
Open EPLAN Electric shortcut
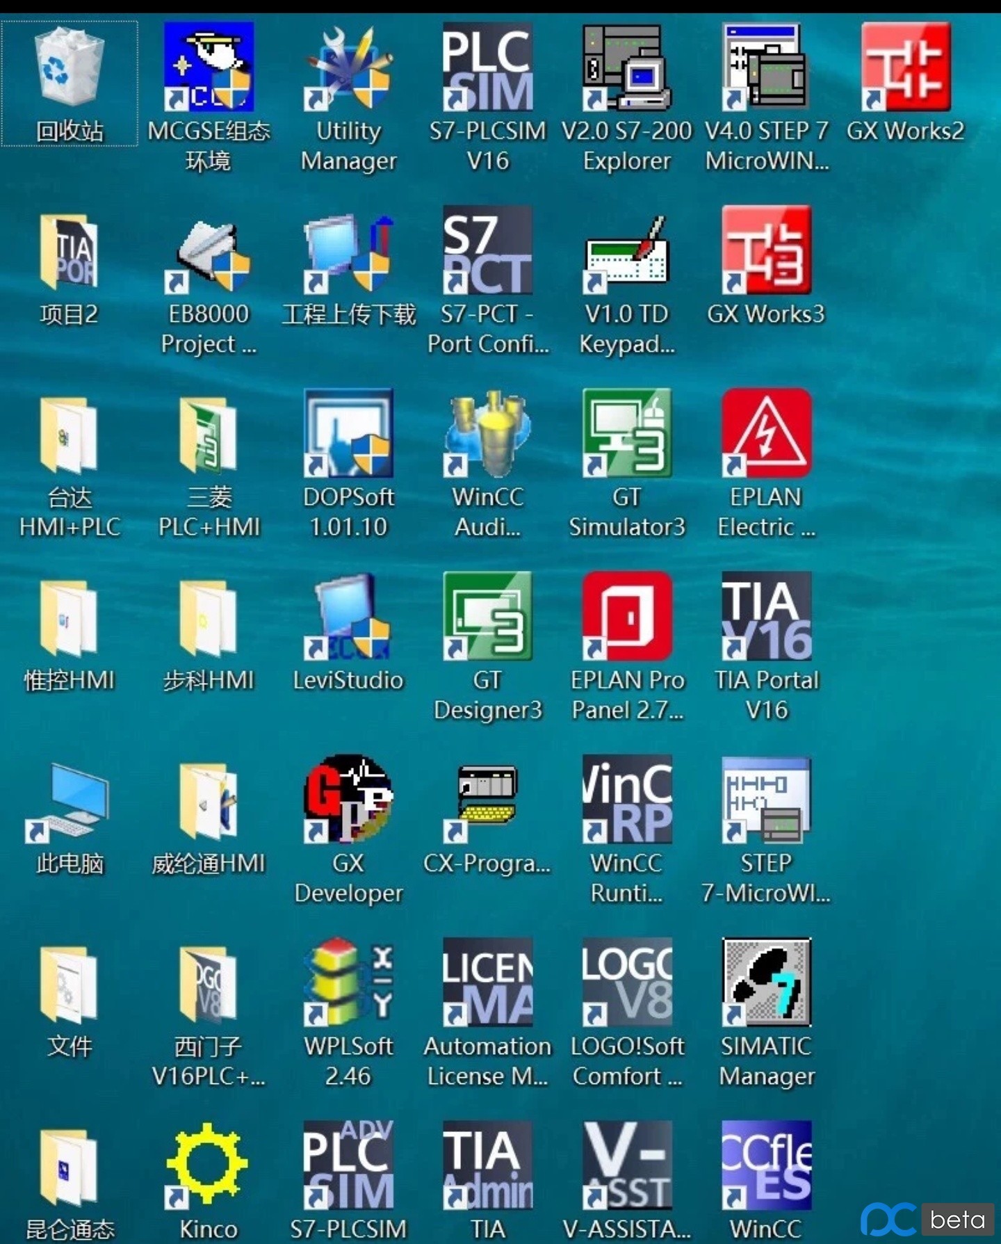[x=766, y=433]
